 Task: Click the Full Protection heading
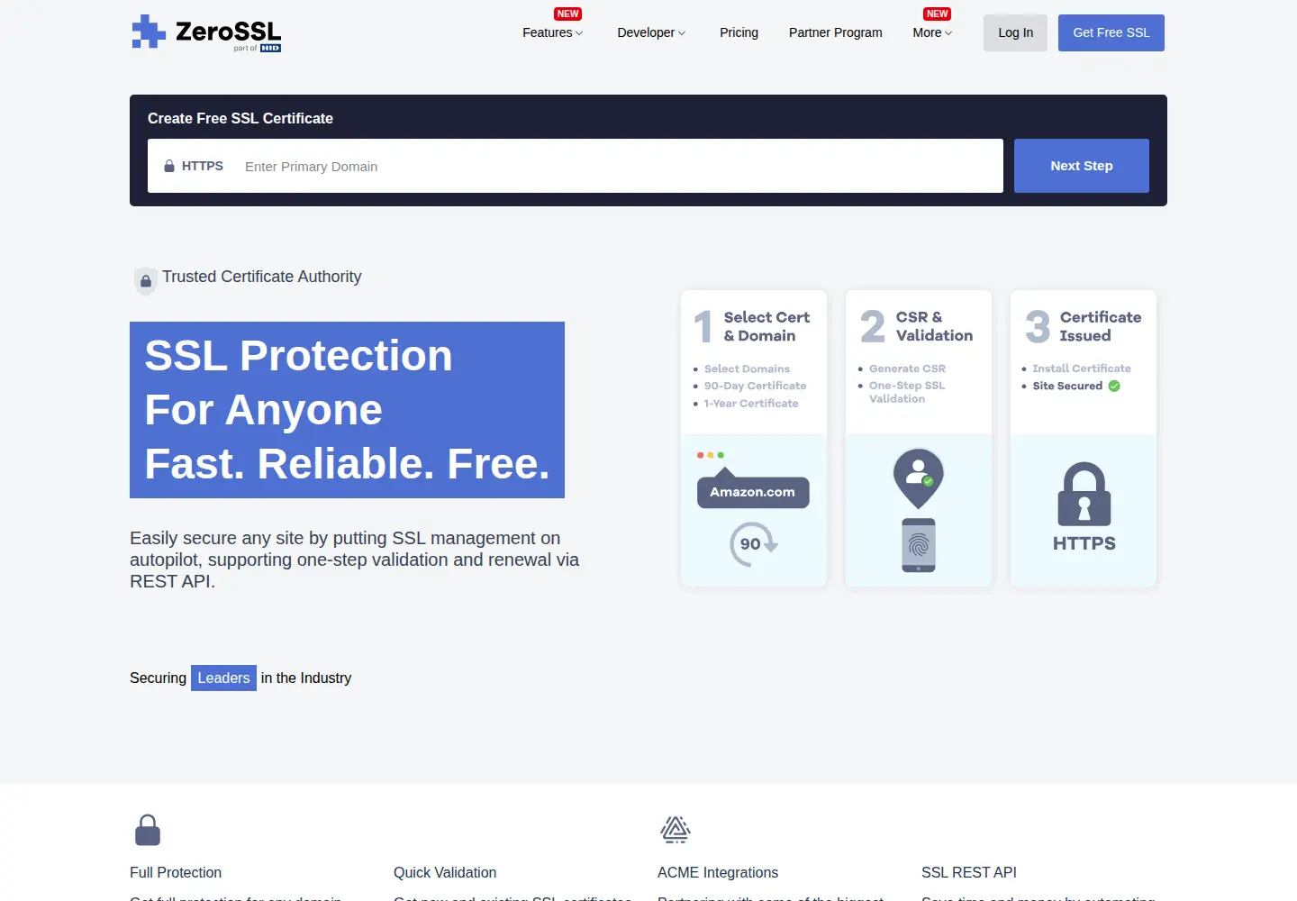click(x=176, y=872)
